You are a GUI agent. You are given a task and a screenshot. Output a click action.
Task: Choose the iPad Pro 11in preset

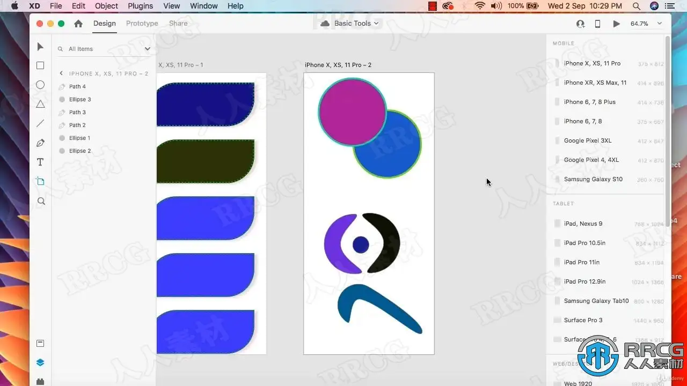pos(609,262)
